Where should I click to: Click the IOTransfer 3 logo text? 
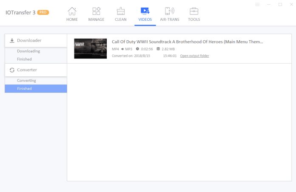point(20,12)
